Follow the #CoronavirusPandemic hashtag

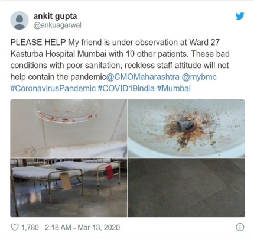point(53,88)
